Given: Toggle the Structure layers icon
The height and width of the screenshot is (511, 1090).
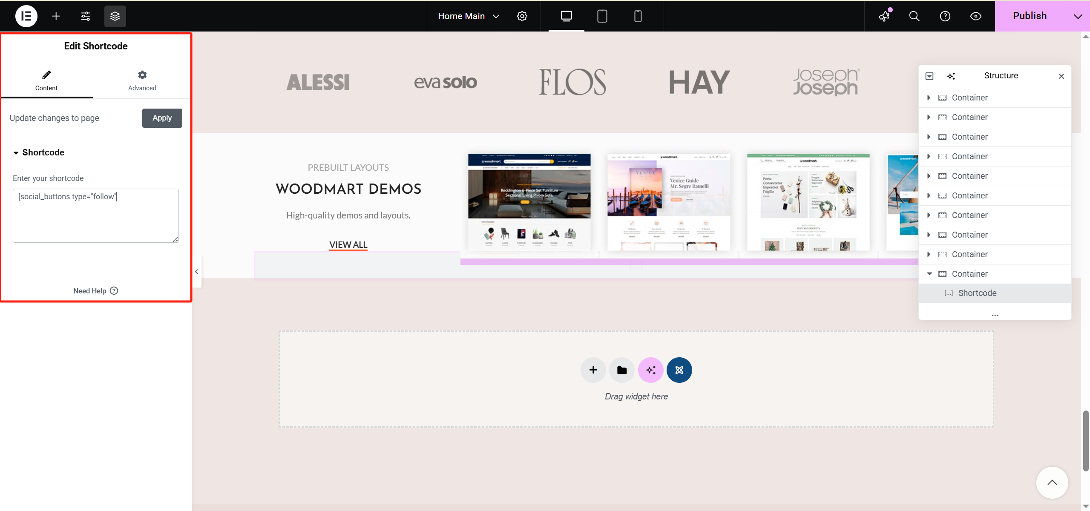Looking at the screenshot, I should [x=115, y=16].
